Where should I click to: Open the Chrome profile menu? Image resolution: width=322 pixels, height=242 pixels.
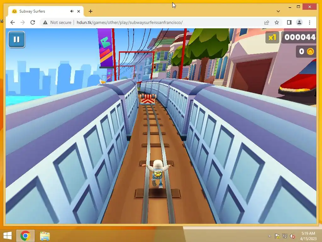(x=299, y=22)
